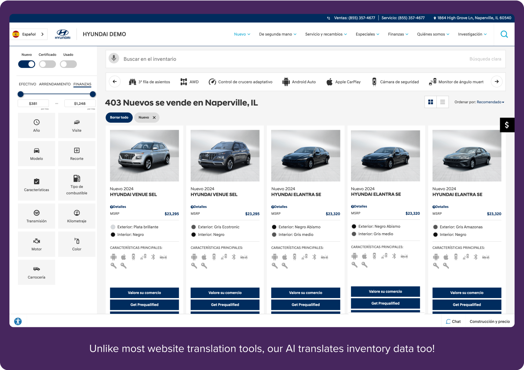The image size is (524, 370).
Task: Select the list view icon
Action: tap(443, 102)
